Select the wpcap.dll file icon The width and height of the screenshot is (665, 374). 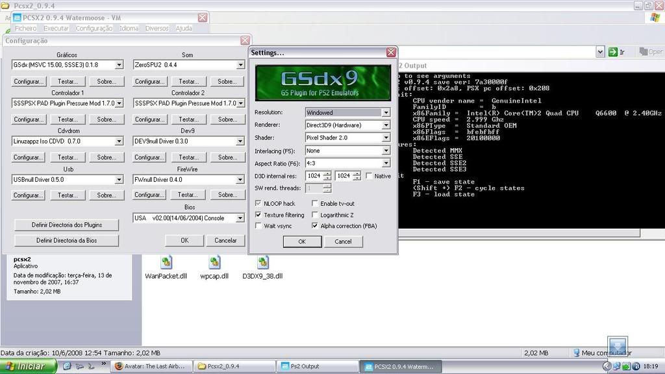(214, 262)
